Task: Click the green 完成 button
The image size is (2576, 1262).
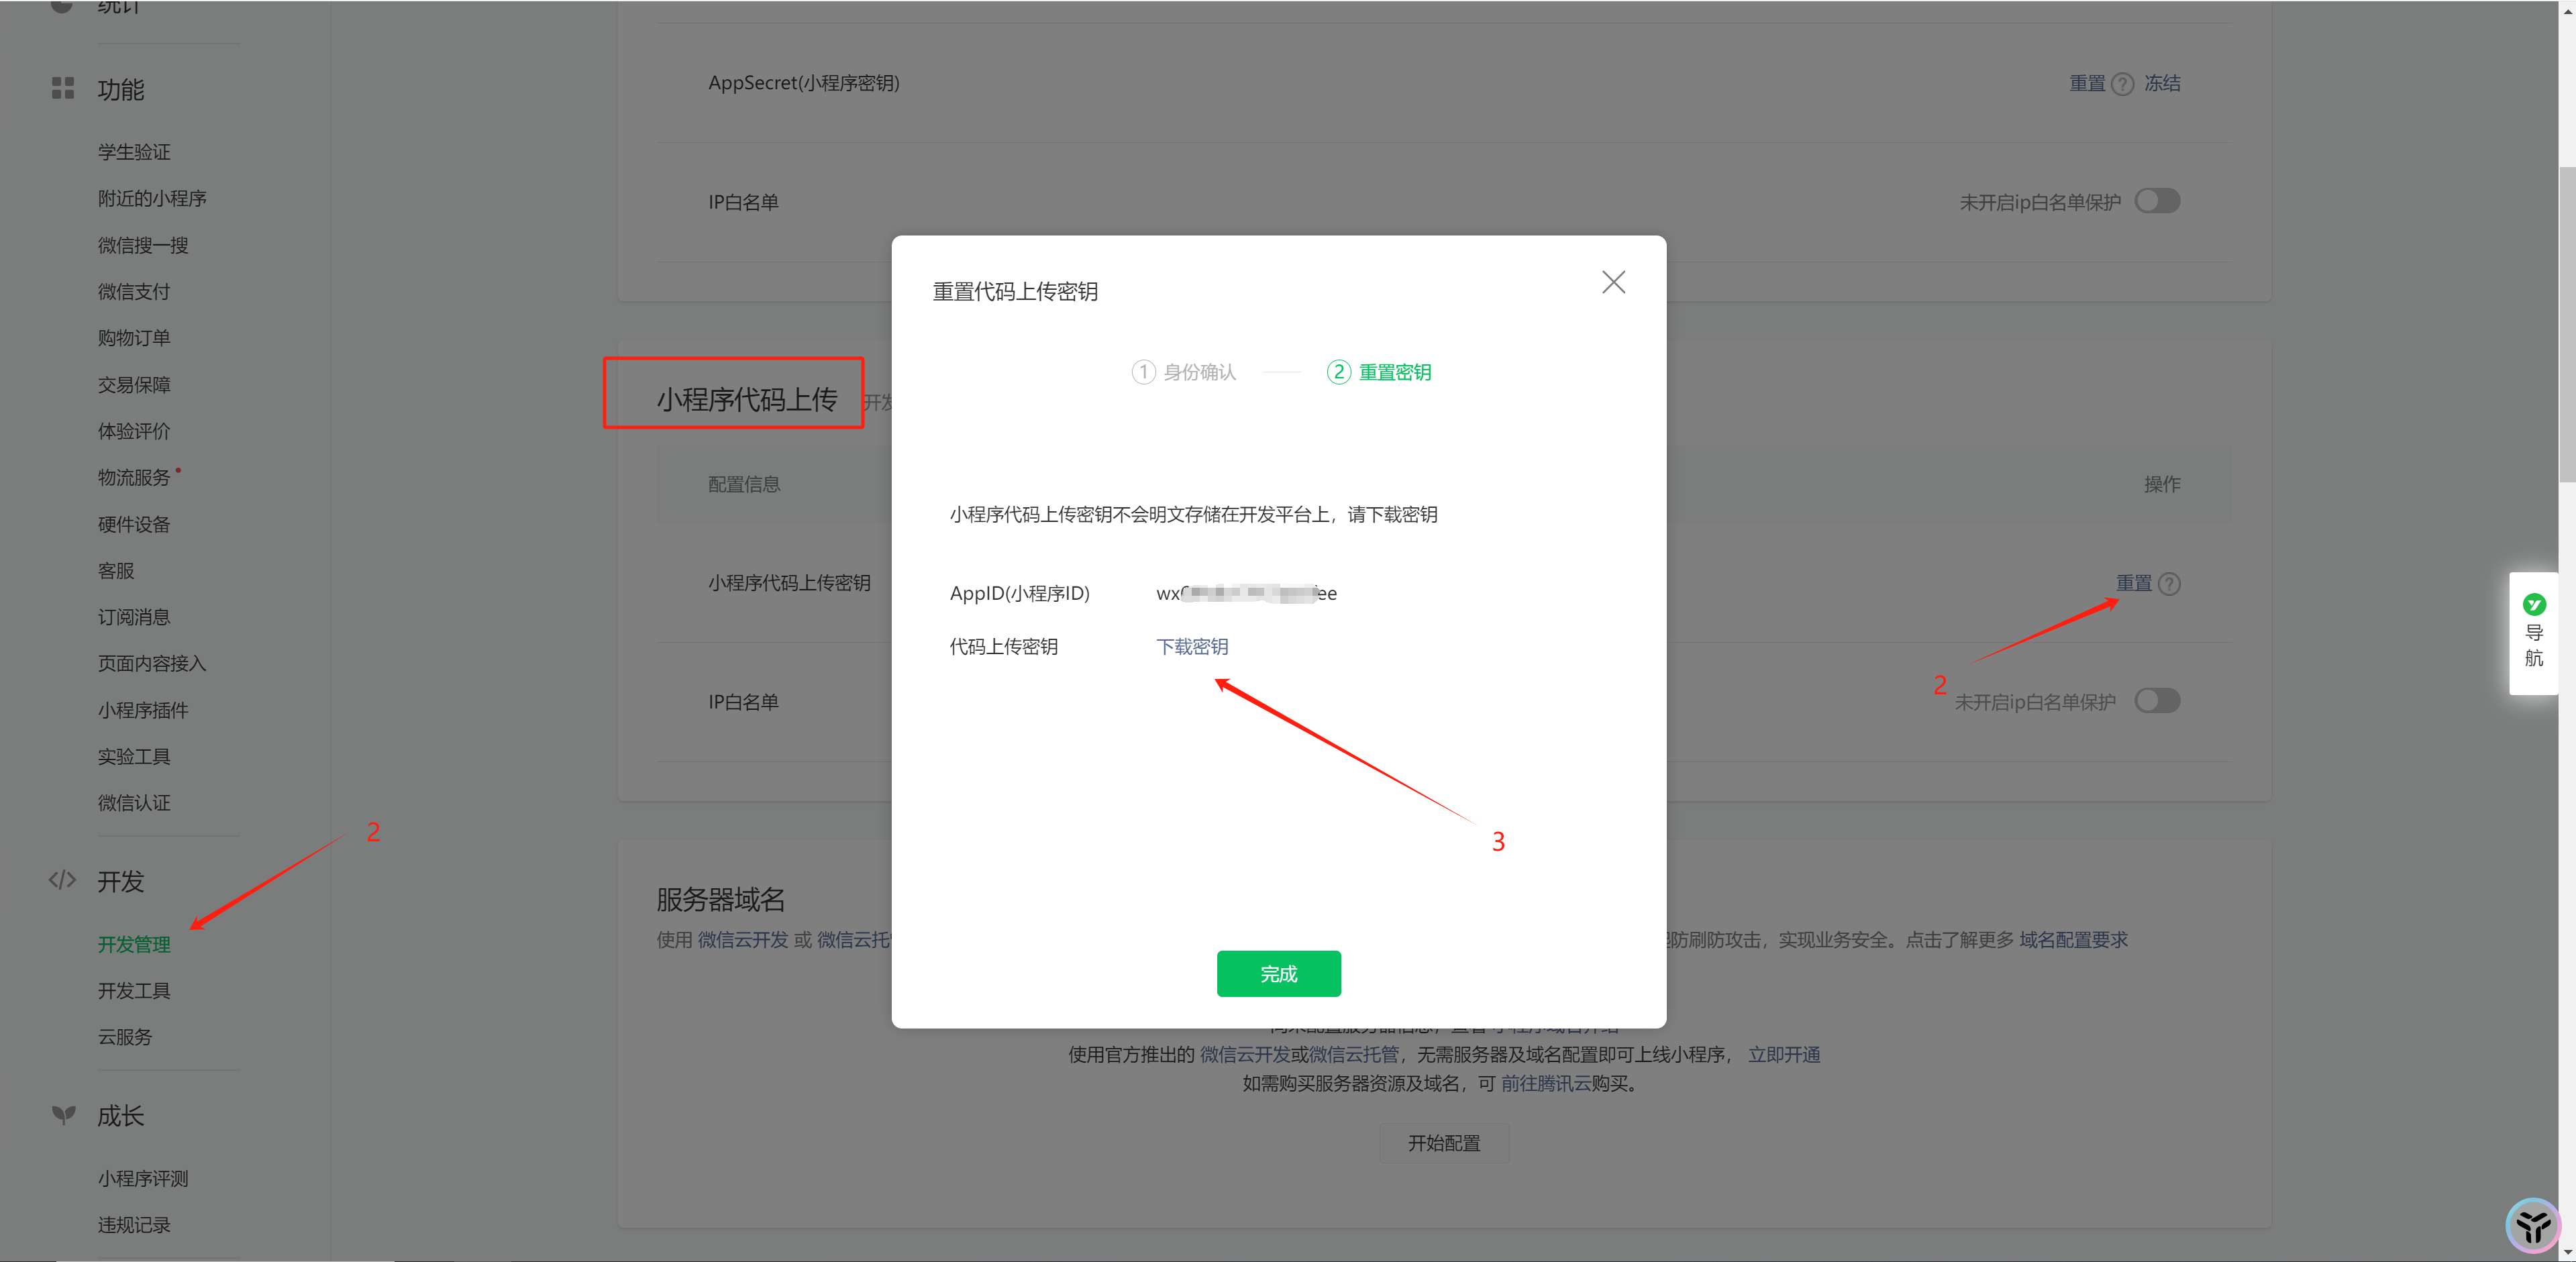Action: pyautogui.click(x=1278, y=973)
